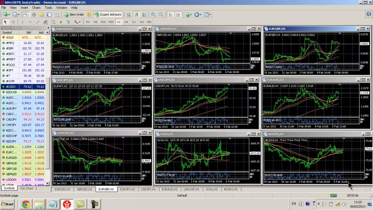Image resolution: width=373 pixels, height=210 pixels.
Task: Open the File menu
Action: click(3, 8)
